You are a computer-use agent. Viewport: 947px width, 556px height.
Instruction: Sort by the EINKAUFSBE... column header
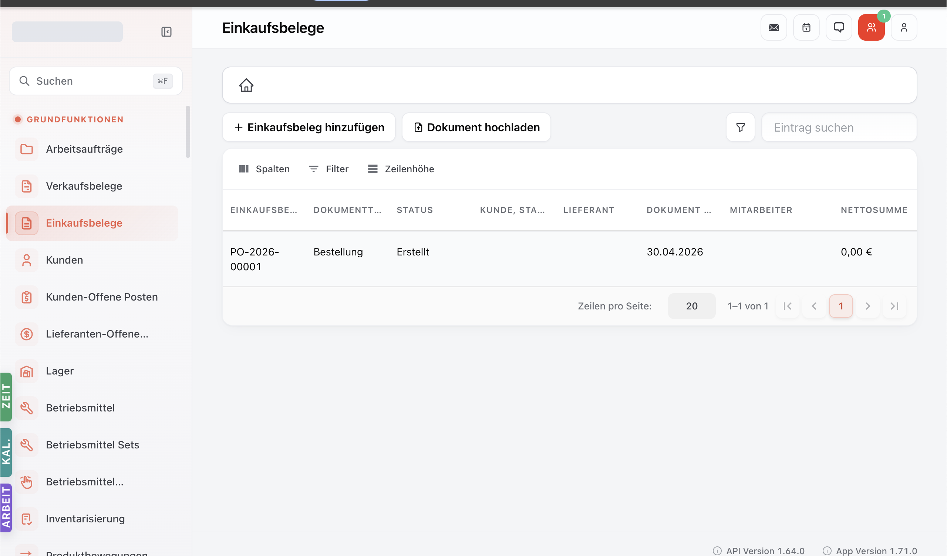(263, 210)
